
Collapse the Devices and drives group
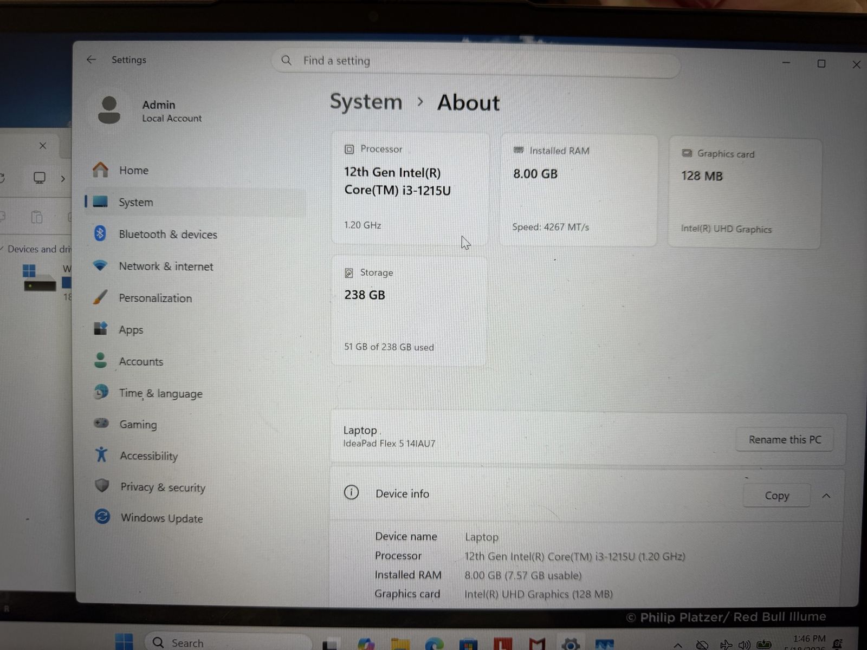click(x=2, y=249)
